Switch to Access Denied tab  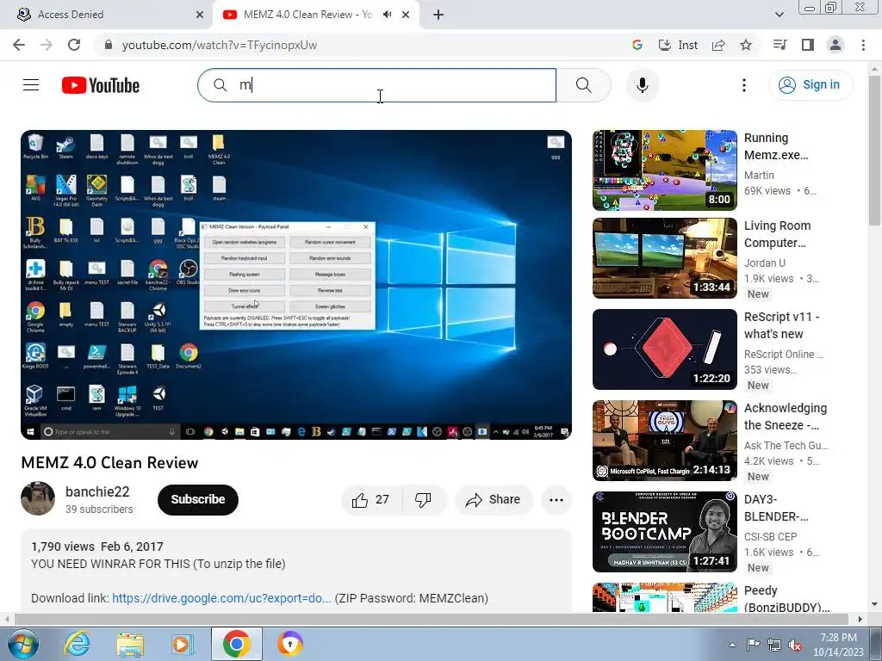pos(107,15)
